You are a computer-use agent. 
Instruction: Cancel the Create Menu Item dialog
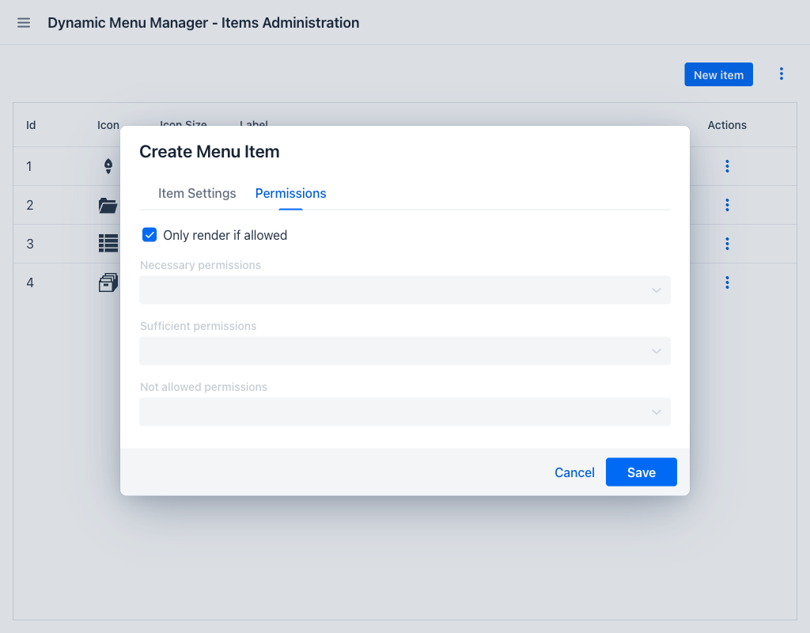click(x=574, y=472)
